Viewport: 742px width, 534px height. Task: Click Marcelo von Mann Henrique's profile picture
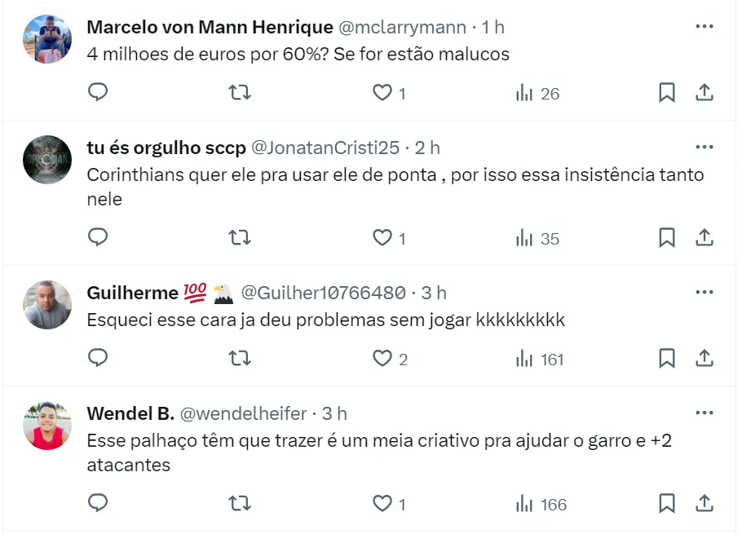47,38
